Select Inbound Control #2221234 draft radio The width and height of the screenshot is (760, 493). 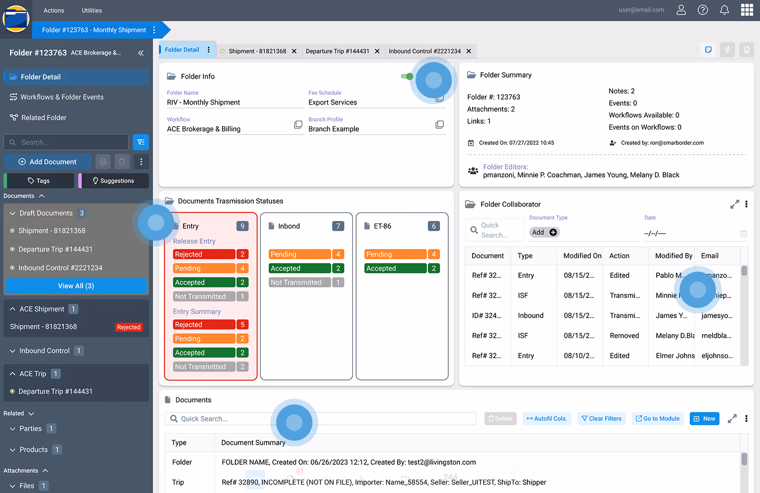12,268
